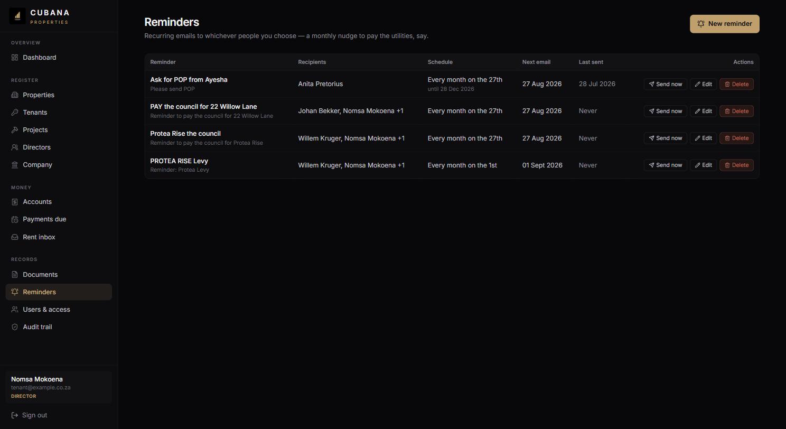This screenshot has width=786, height=429.
Task: Click the Company bank icon
Action: click(15, 165)
